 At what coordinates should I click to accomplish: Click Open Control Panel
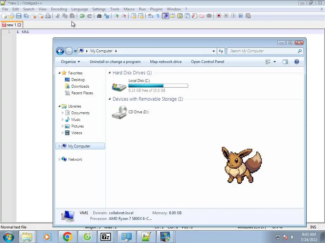click(208, 62)
